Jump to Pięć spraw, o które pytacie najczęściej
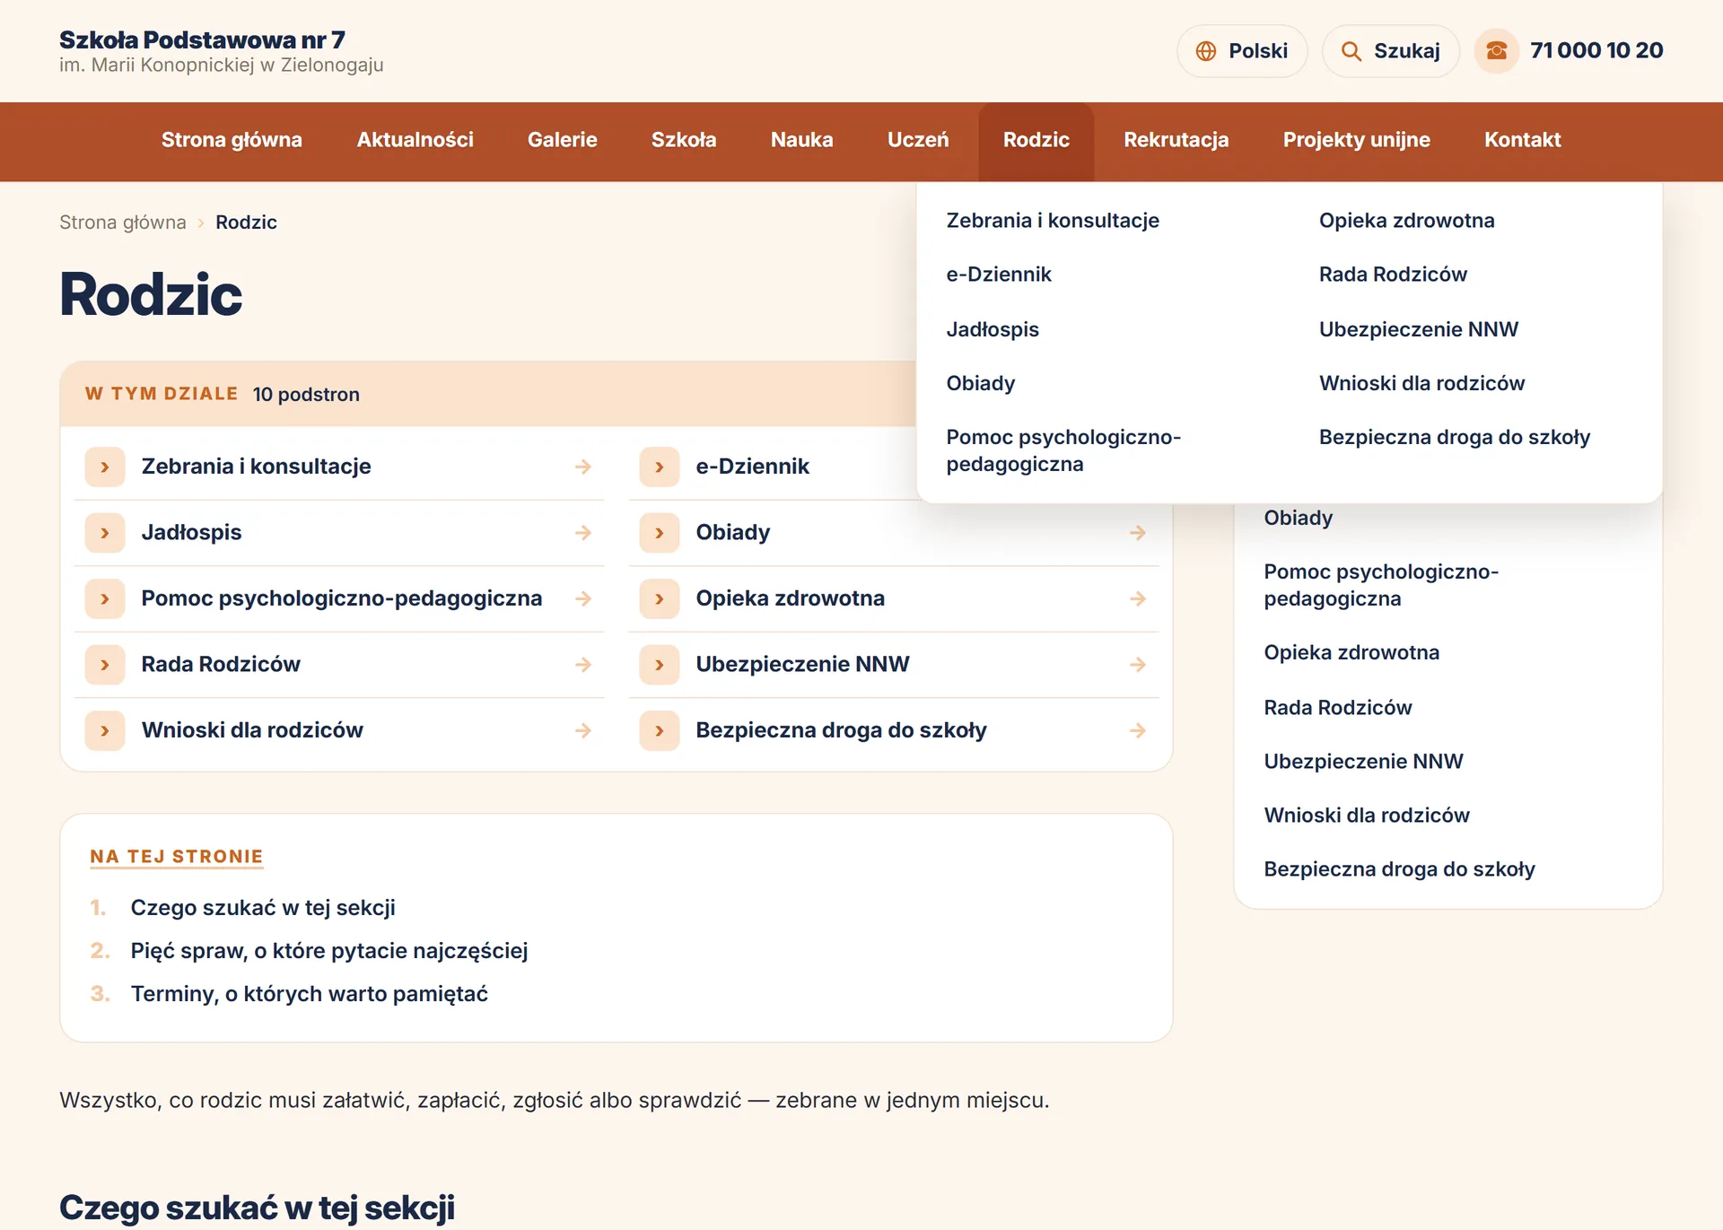 [x=329, y=951]
